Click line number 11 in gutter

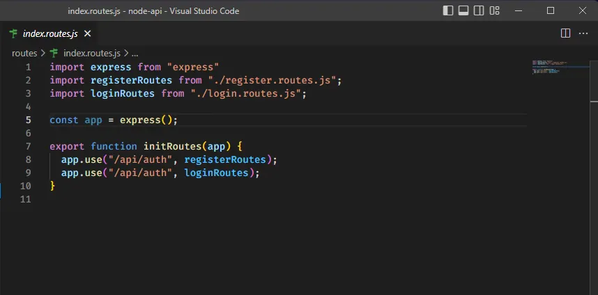pyautogui.click(x=26, y=199)
